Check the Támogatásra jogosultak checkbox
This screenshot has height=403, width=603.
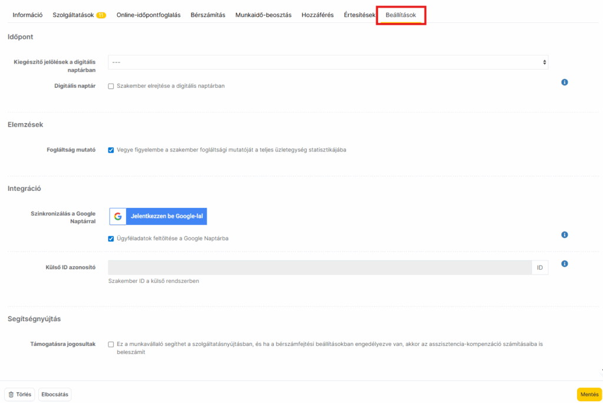coord(111,344)
